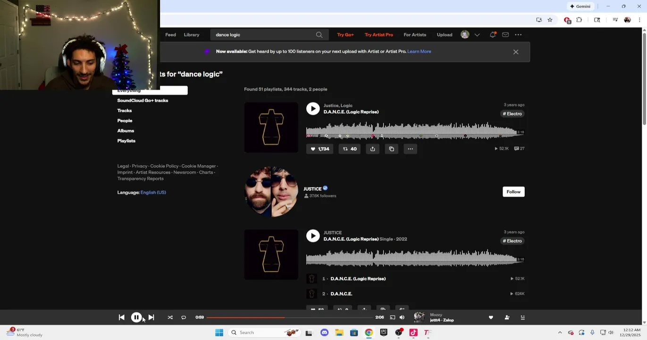Open the Upload page
The width and height of the screenshot is (647, 340).
(x=445, y=35)
